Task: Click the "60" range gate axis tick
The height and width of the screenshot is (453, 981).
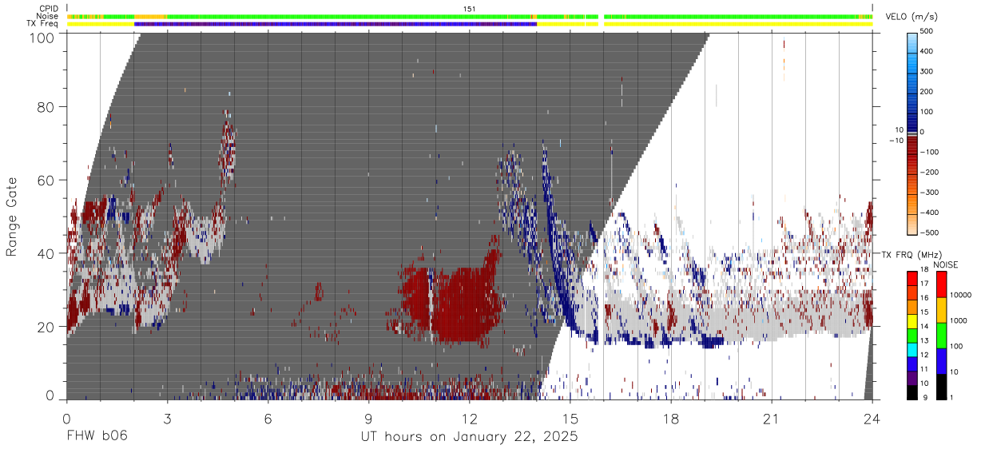Action: pos(47,180)
